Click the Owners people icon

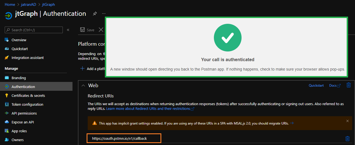[7, 140]
